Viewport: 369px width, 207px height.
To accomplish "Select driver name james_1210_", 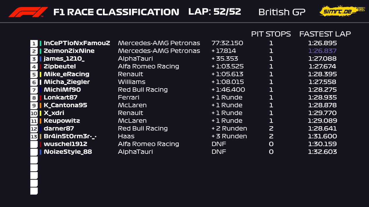I will [64, 59].
